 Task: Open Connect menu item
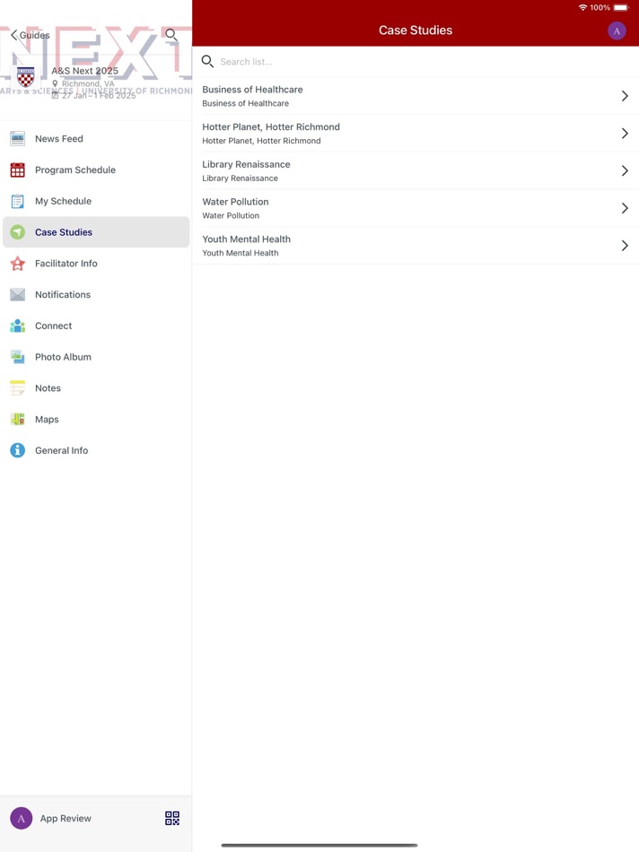tap(96, 326)
